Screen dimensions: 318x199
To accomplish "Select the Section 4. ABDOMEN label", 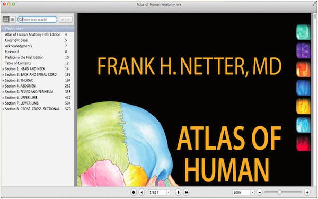I will point(20,86).
